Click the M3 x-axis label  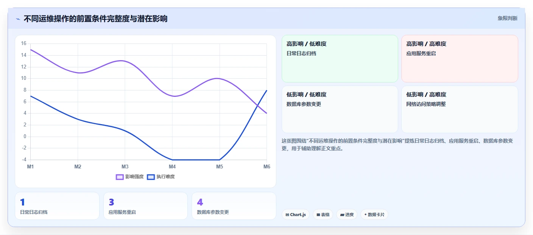pos(125,167)
